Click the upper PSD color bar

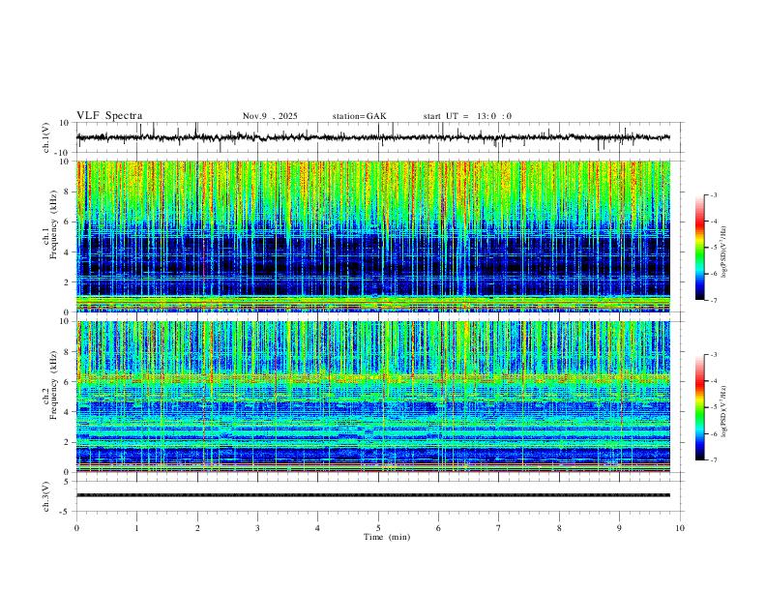[699, 248]
